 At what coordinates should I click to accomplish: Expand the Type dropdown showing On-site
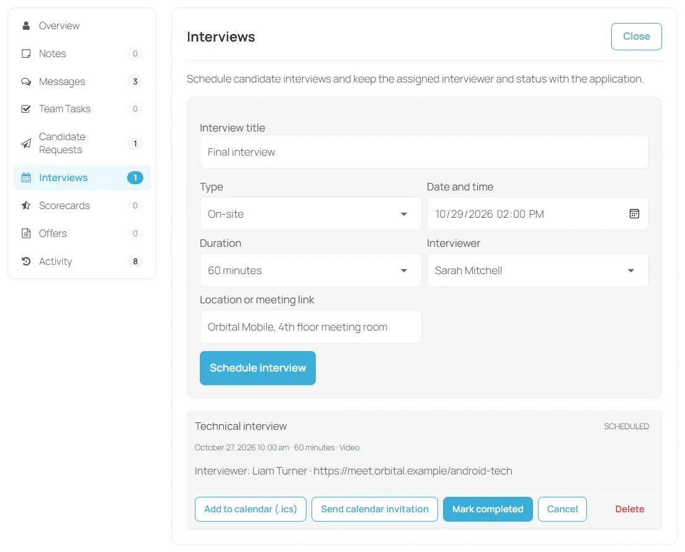[x=311, y=213]
